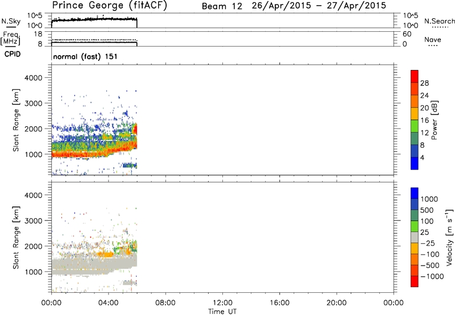Click the grey segment of Velocity colorbar

pos(415,237)
